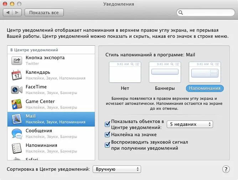
Task: Select the Календарь row in the list
Action: click(x=51, y=75)
